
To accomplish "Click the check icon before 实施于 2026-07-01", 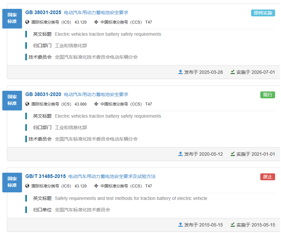I will (x=233, y=72).
